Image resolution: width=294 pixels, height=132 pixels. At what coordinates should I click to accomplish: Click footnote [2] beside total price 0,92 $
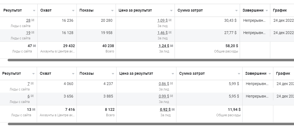(x=173, y=109)
